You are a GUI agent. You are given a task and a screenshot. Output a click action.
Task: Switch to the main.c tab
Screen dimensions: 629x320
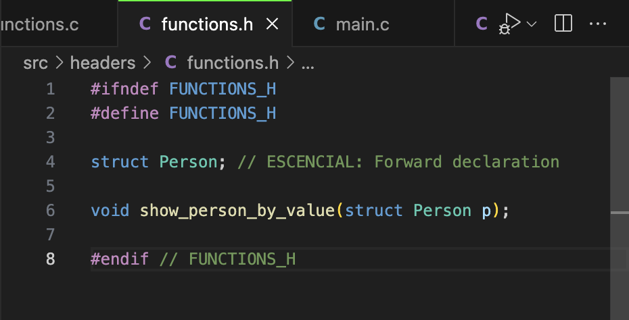[x=362, y=25]
